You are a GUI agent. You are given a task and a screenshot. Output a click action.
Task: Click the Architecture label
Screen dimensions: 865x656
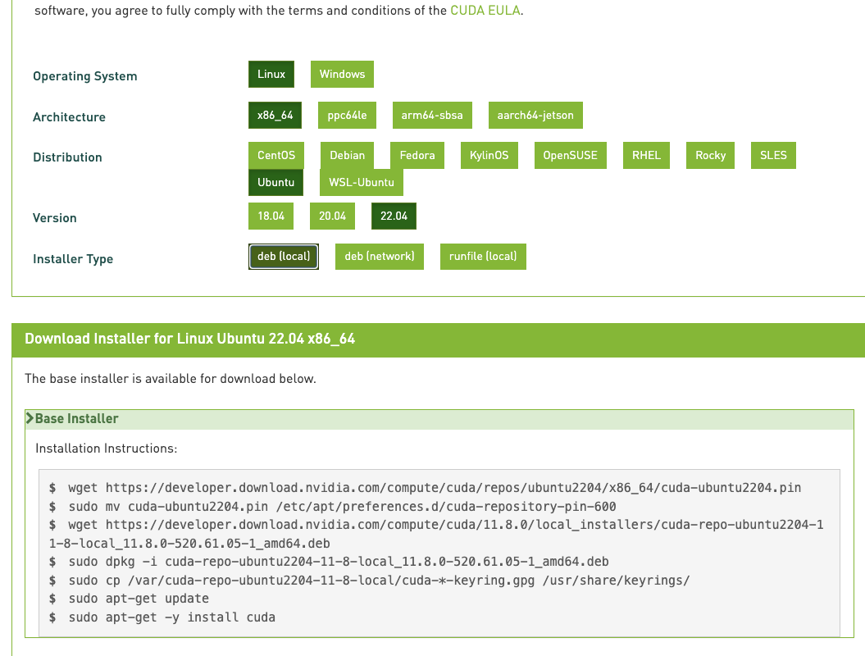coord(69,117)
